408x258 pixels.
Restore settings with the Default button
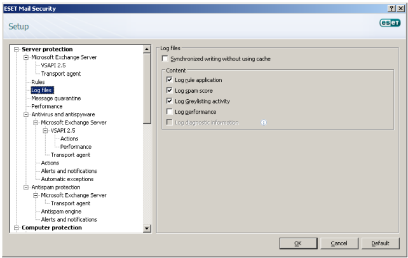click(381, 243)
